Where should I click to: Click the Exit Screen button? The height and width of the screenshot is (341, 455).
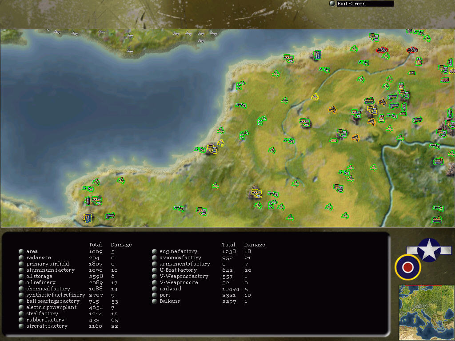[x=362, y=4]
